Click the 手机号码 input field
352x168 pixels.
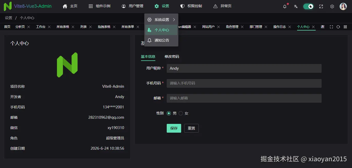244,83
